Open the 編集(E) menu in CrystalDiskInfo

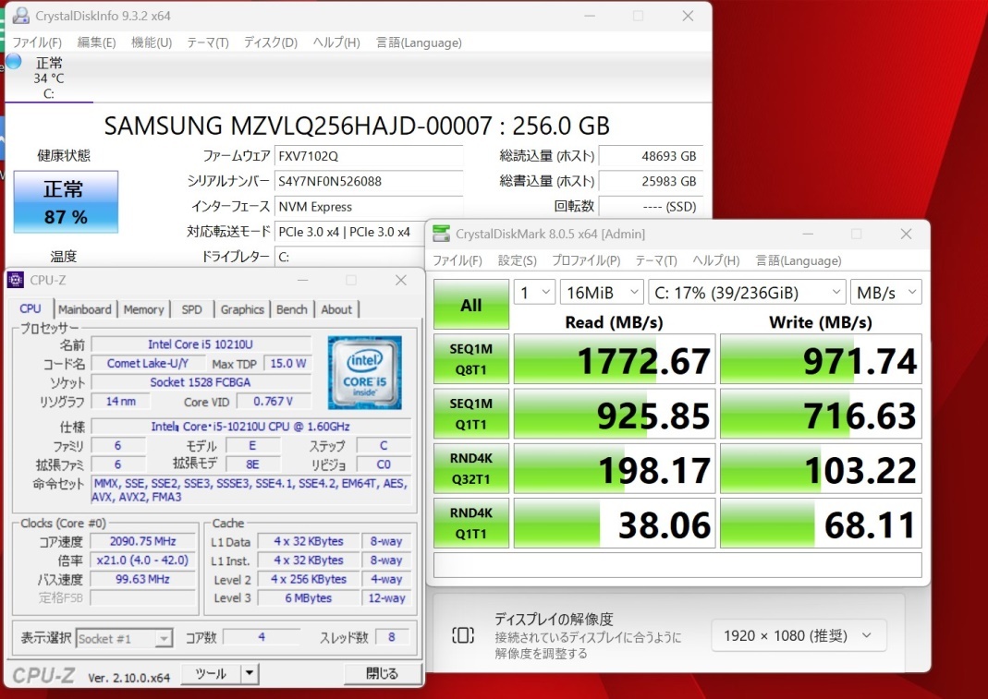pyautogui.click(x=96, y=42)
